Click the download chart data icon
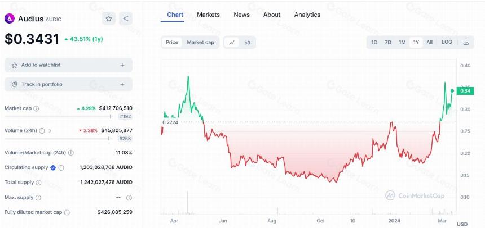 coord(466,43)
